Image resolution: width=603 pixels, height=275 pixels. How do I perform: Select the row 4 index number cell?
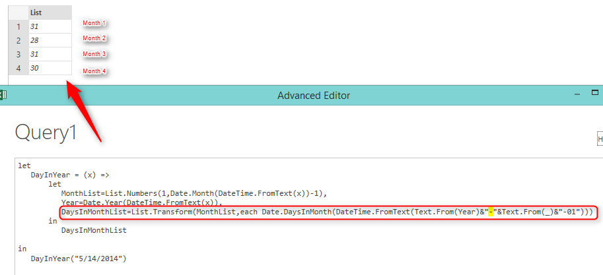coord(18,68)
